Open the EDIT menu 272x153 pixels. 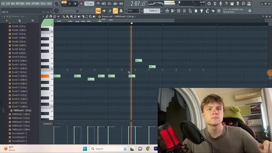click(x=8, y=3)
